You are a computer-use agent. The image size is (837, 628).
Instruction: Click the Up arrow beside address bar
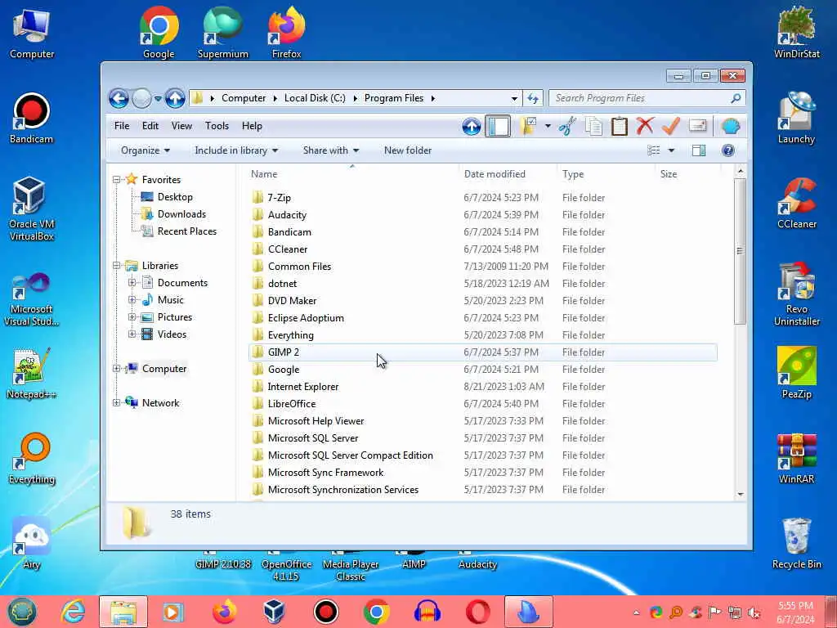coord(175,98)
